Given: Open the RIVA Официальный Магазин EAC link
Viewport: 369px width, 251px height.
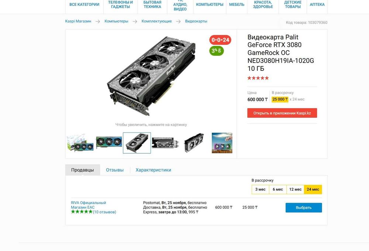Looking at the screenshot, I should point(89,205).
